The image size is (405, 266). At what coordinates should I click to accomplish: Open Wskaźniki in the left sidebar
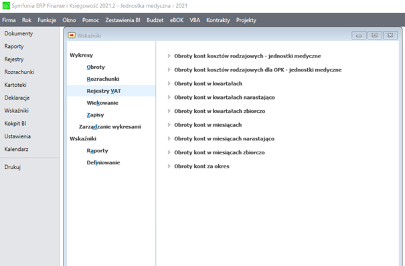point(16,110)
